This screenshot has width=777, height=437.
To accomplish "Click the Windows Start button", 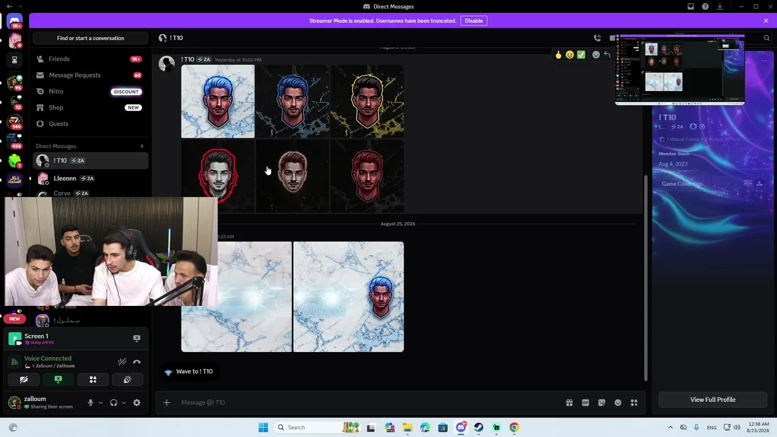I will point(263,427).
